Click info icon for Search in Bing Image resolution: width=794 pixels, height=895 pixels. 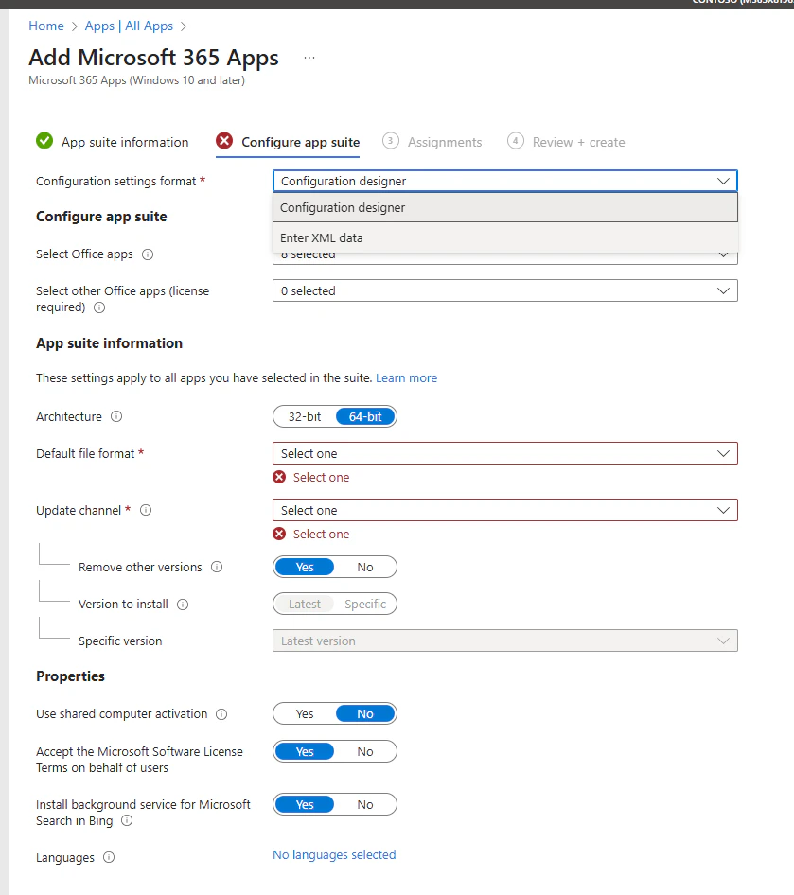(x=128, y=821)
